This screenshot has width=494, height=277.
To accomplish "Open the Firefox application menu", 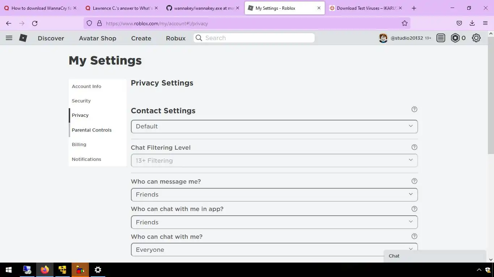I will point(485,23).
